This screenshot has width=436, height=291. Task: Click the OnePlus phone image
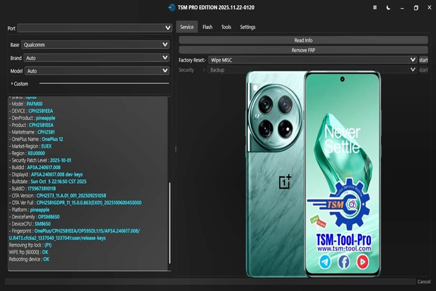pos(276,170)
